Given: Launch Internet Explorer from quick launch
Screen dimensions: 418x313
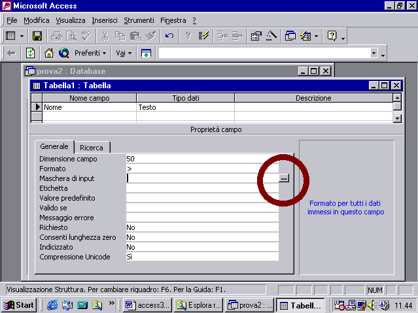Looking at the screenshot, I should click(x=52, y=305).
